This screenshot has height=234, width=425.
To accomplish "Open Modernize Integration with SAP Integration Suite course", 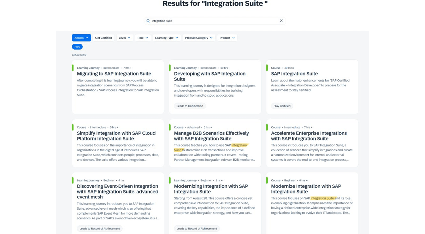I will coord(306,189).
